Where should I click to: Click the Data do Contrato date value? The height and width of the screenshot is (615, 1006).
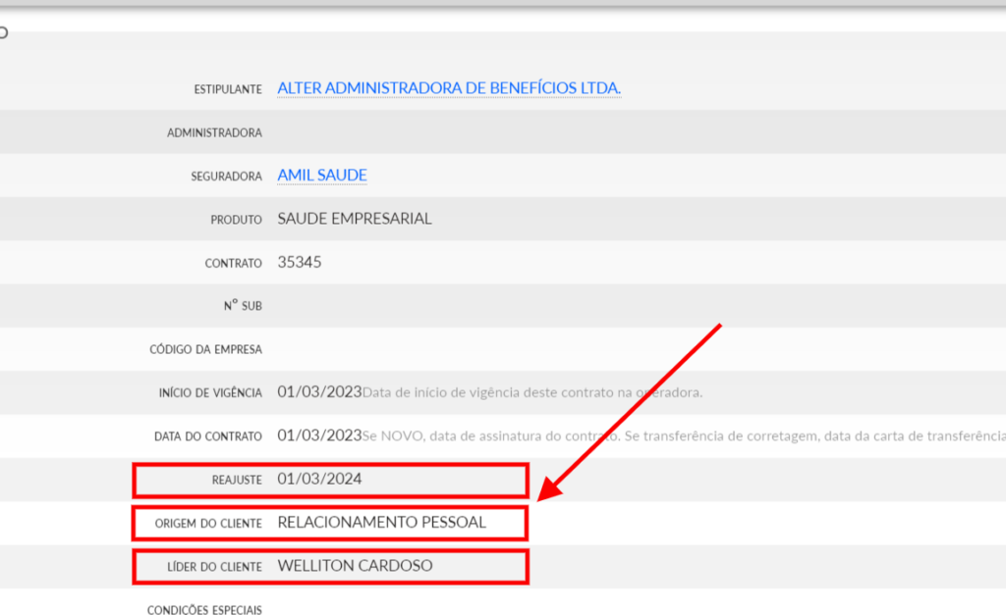(319, 436)
